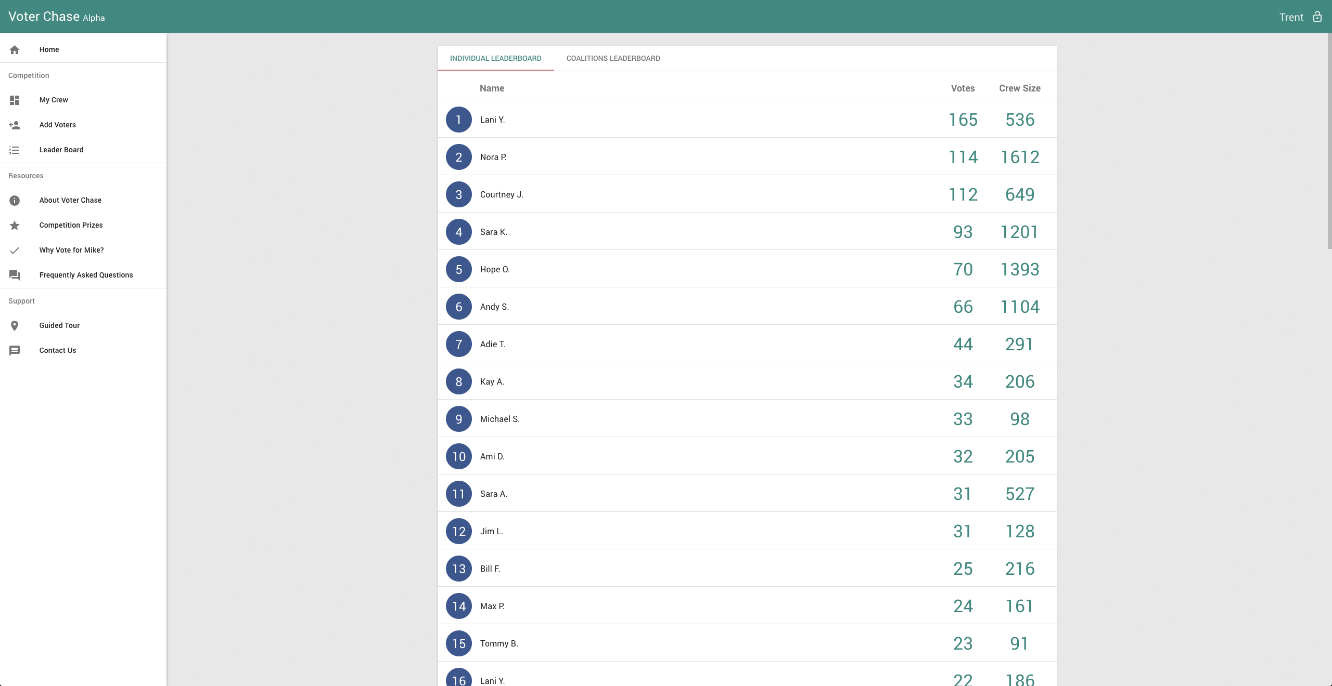Viewport: 1332px width, 686px height.
Task: Click the lock icon next to Trent
Action: coord(1317,17)
